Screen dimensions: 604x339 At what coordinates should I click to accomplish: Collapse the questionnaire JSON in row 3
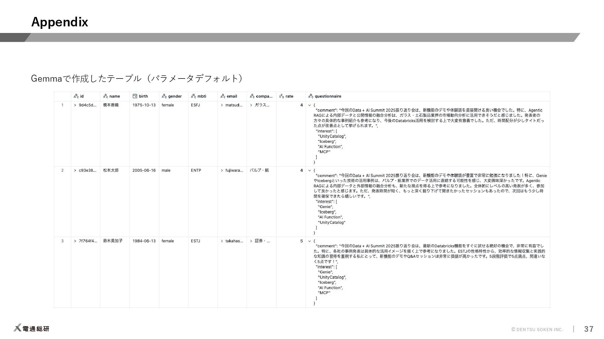[310, 241]
